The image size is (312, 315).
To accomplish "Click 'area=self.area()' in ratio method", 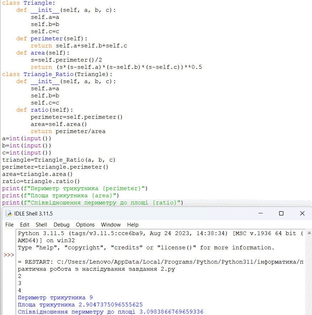I will (x=59, y=124).
